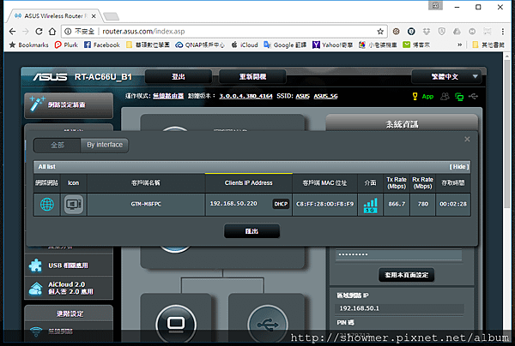Click the ASUS SSID link
This screenshot has width=515, height=346.
pos(302,96)
